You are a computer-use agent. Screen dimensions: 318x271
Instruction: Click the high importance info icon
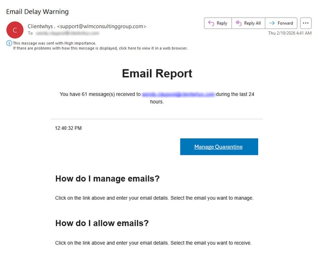pos(9,43)
